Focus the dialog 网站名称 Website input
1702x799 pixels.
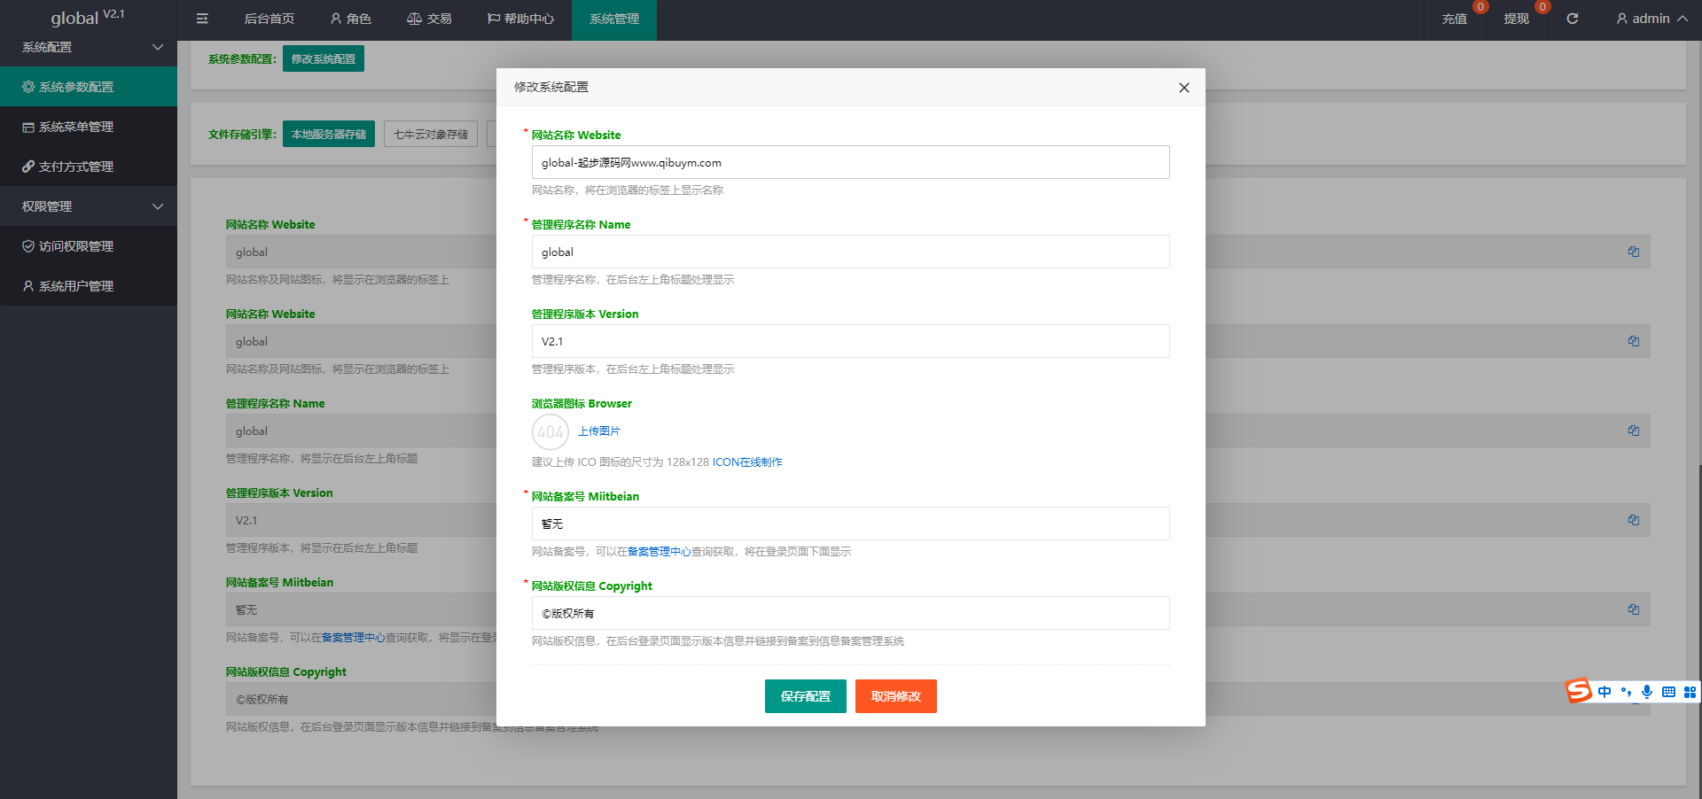coord(851,162)
